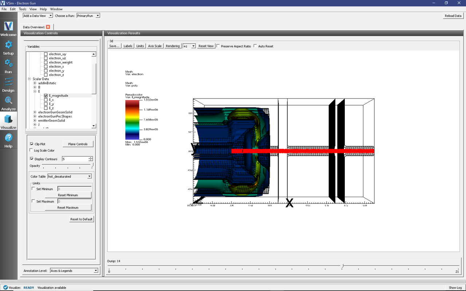Open the Annotation Level dropdown

(x=74, y=271)
